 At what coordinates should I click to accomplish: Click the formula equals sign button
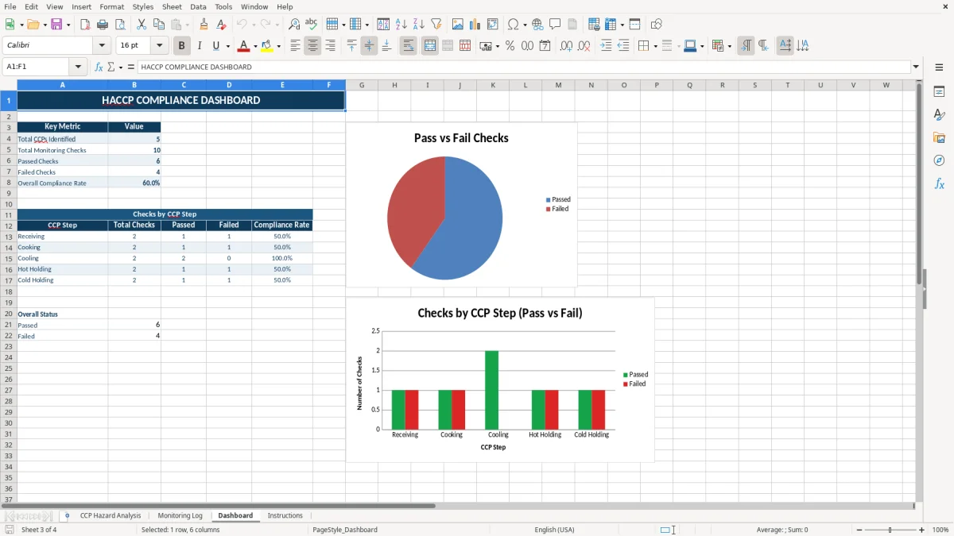pyautogui.click(x=131, y=67)
